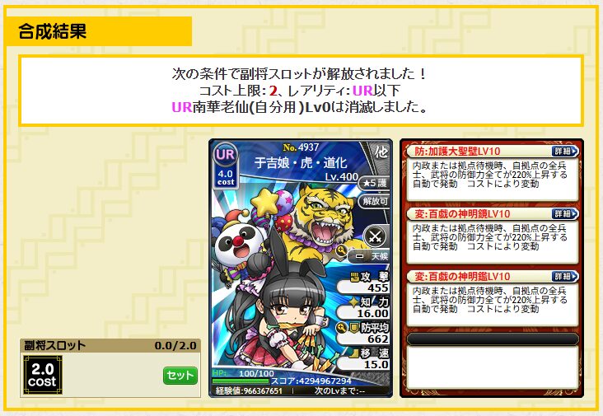Click the 解放可 button on the card
The width and height of the screenshot is (603, 416).
(374, 201)
